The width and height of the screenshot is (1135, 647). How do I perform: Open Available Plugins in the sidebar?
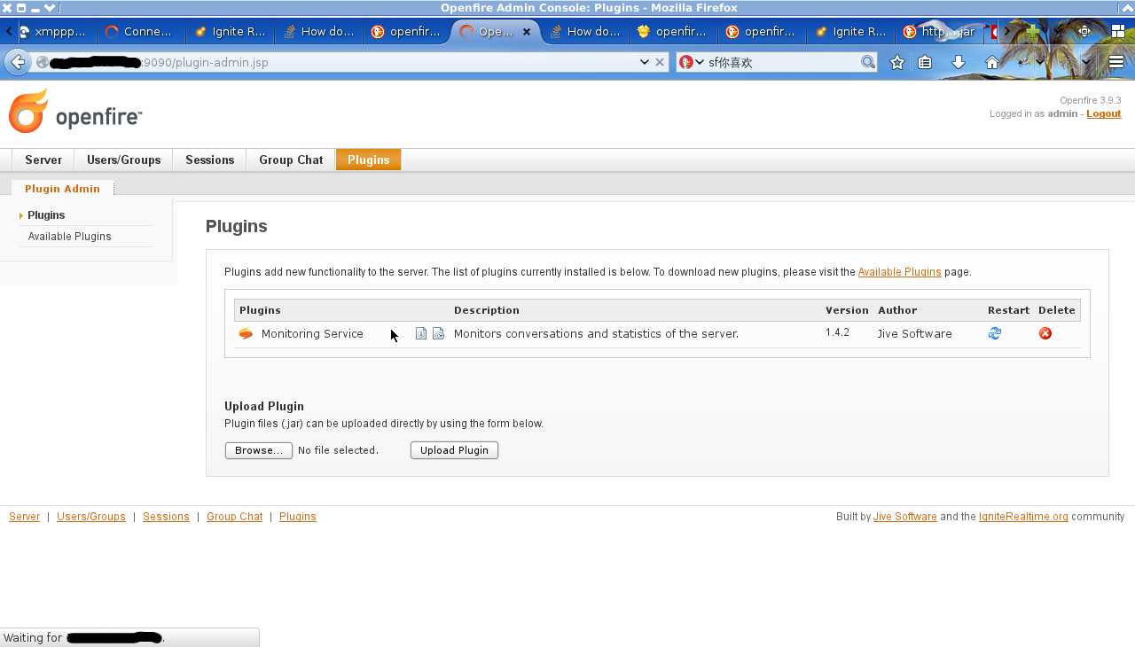click(70, 237)
